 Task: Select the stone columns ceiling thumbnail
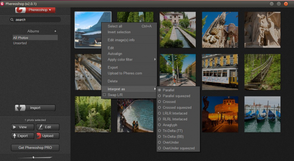pyautogui.click(x=88, y=72)
